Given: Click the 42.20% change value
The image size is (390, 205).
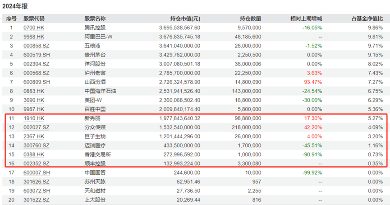Looking at the screenshot, I should (313, 127).
